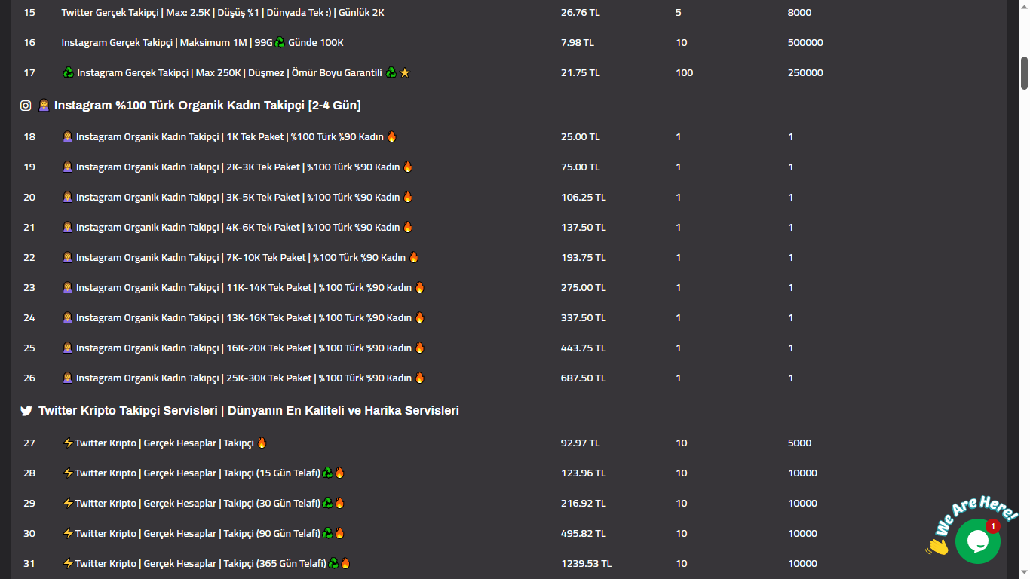Select the 3K-5K Tek Paket service name
Image resolution: width=1030 pixels, height=579 pixels.
tap(238, 197)
